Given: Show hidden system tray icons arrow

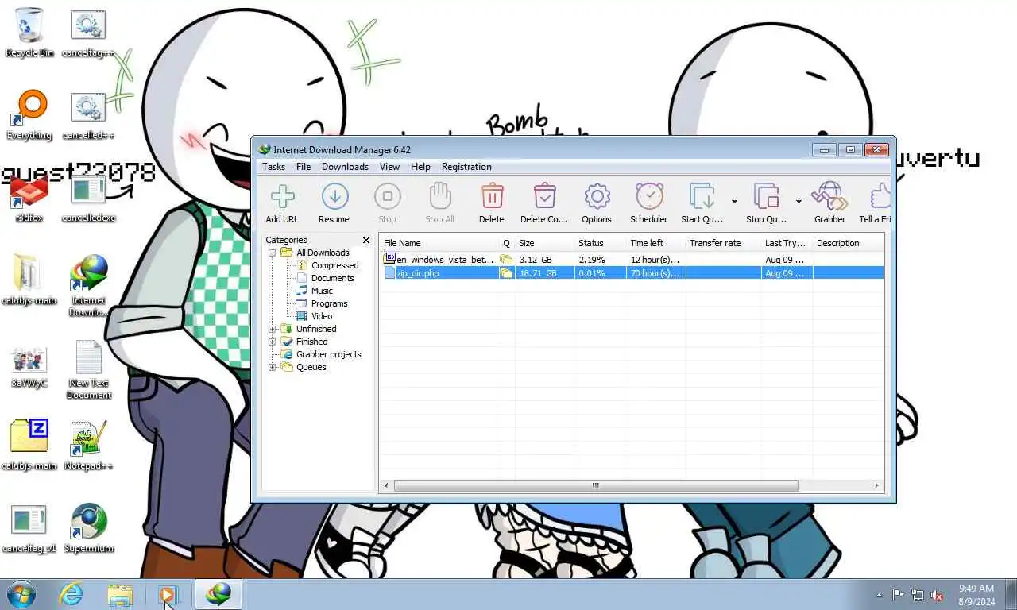Looking at the screenshot, I should click(879, 595).
